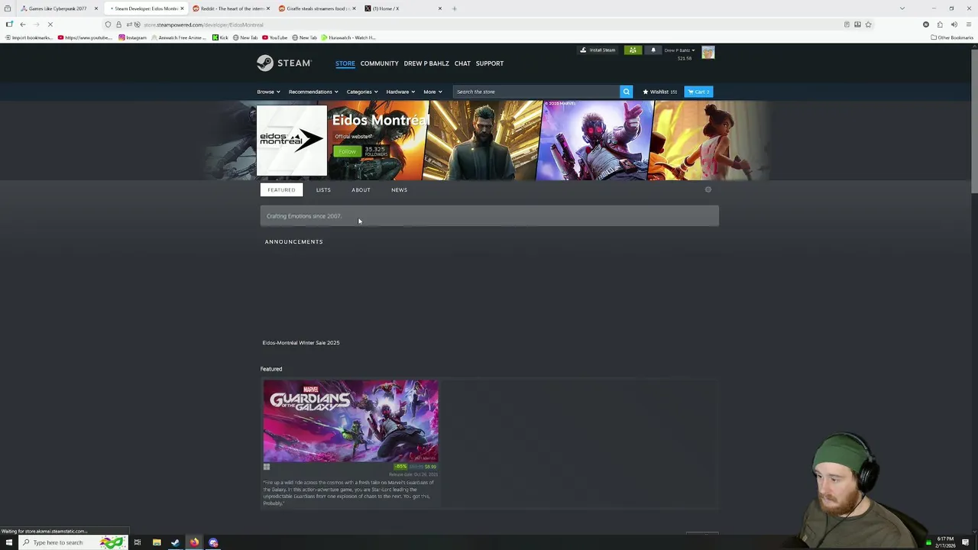Open Other Bookmarks folder

pyautogui.click(x=952, y=37)
